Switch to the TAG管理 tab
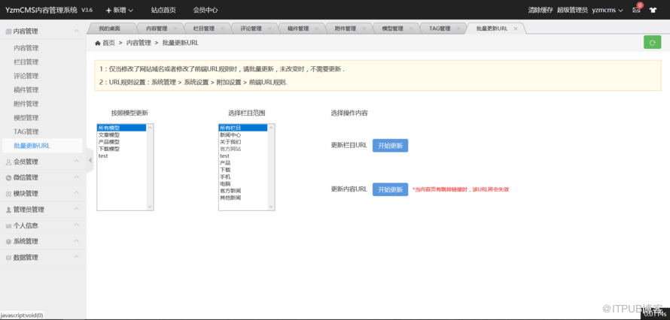 click(440, 29)
